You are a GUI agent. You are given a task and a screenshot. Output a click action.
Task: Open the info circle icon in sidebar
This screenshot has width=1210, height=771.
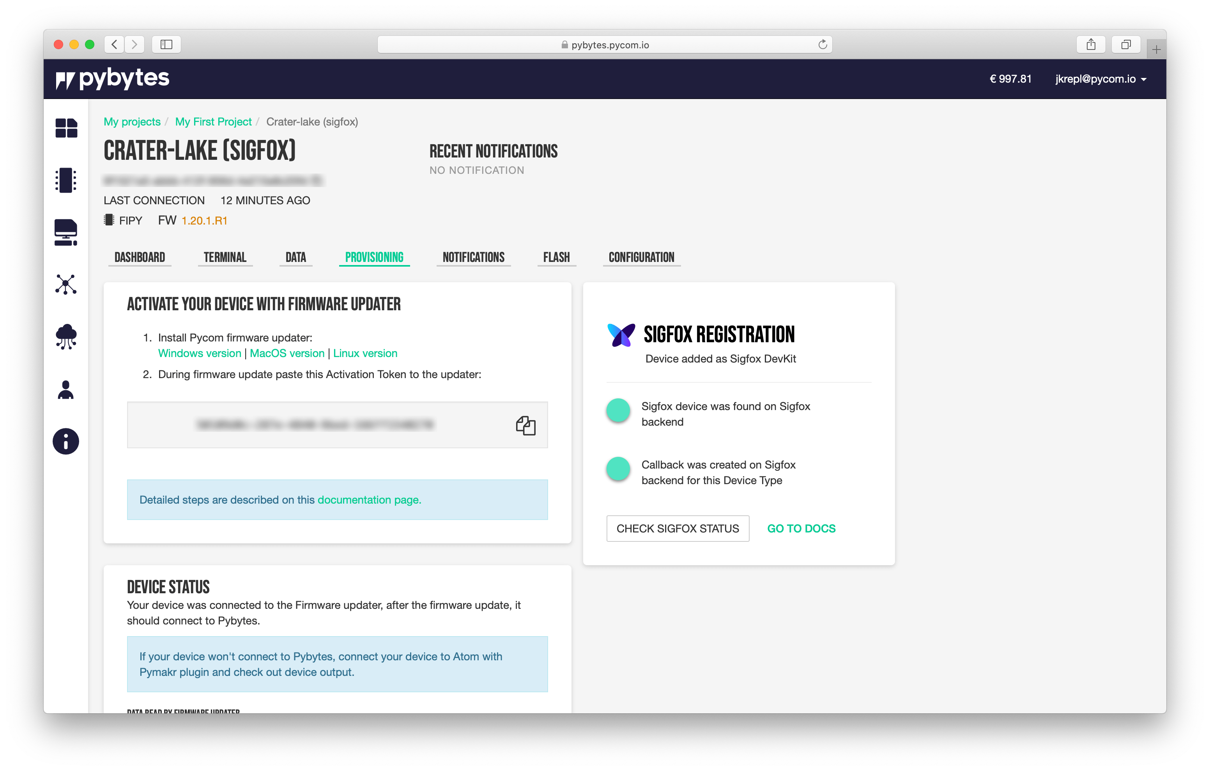(x=66, y=441)
